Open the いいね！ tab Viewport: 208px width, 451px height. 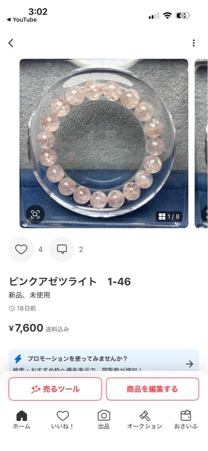point(63,420)
